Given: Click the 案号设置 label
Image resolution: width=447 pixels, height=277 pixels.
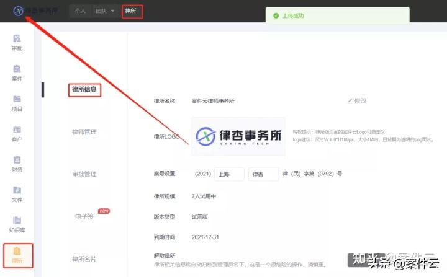Looking at the screenshot, I should click(x=165, y=174).
